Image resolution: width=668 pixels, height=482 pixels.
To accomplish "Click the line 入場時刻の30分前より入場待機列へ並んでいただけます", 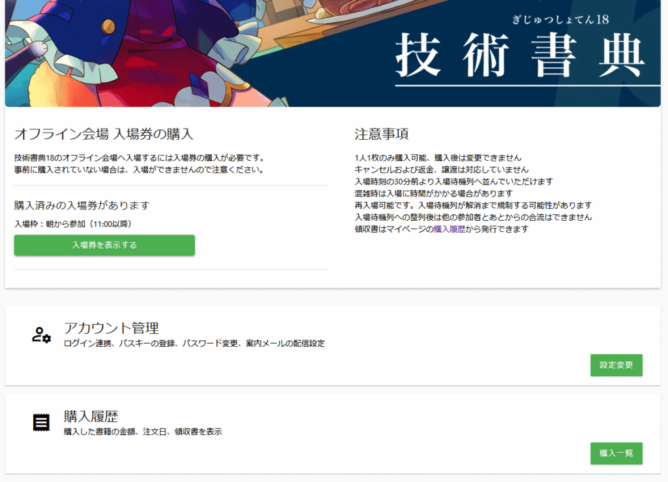I will coord(454,182).
